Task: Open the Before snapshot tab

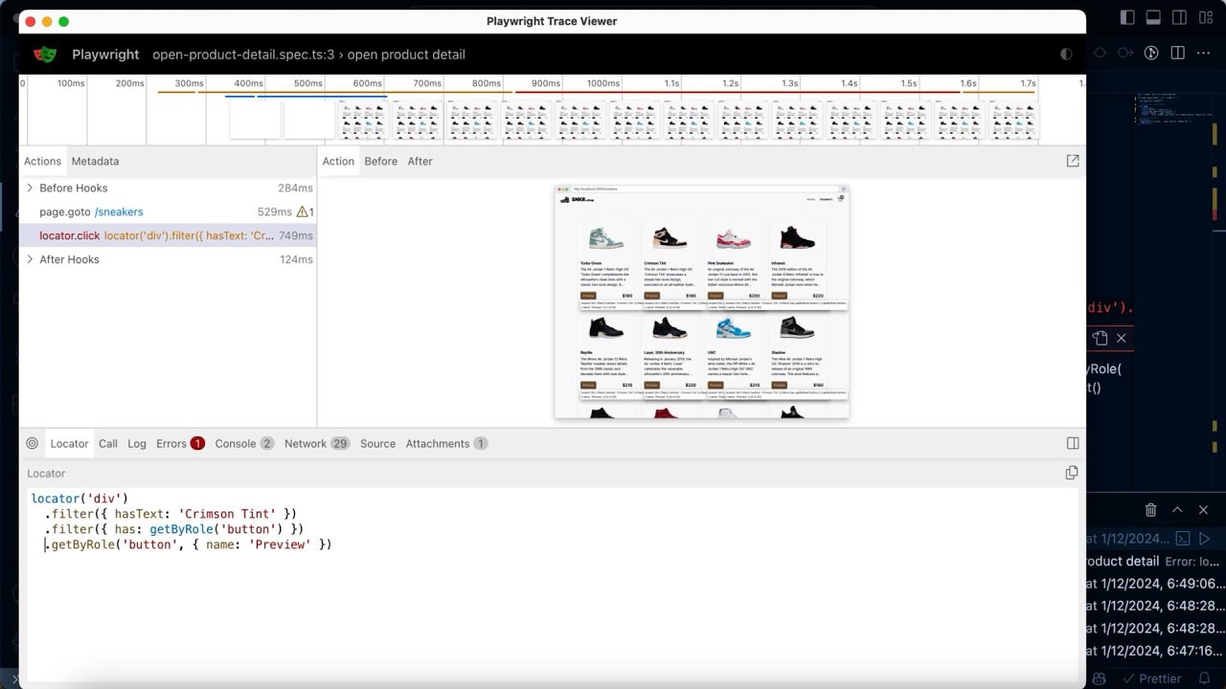Action: [x=380, y=161]
